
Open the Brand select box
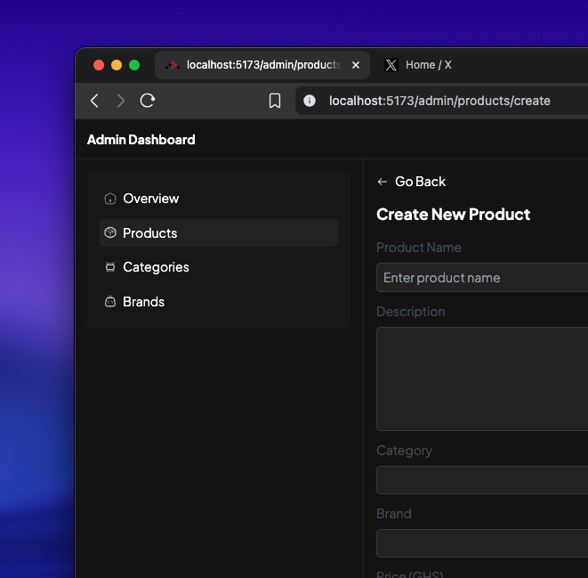482,543
